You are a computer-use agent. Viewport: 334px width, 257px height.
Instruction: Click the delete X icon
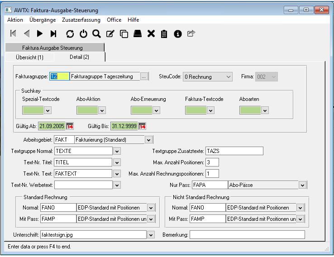tap(151, 33)
